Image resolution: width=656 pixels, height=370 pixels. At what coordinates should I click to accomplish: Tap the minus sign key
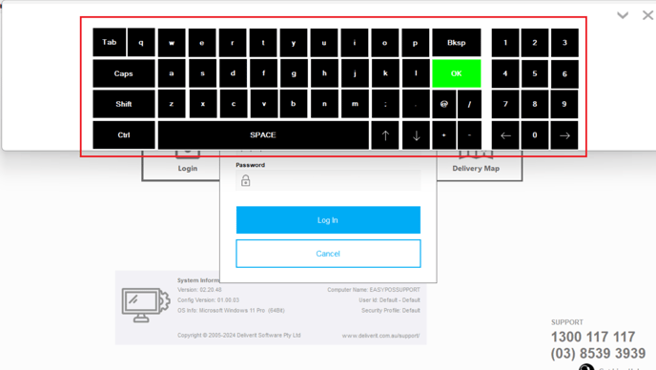tap(469, 135)
